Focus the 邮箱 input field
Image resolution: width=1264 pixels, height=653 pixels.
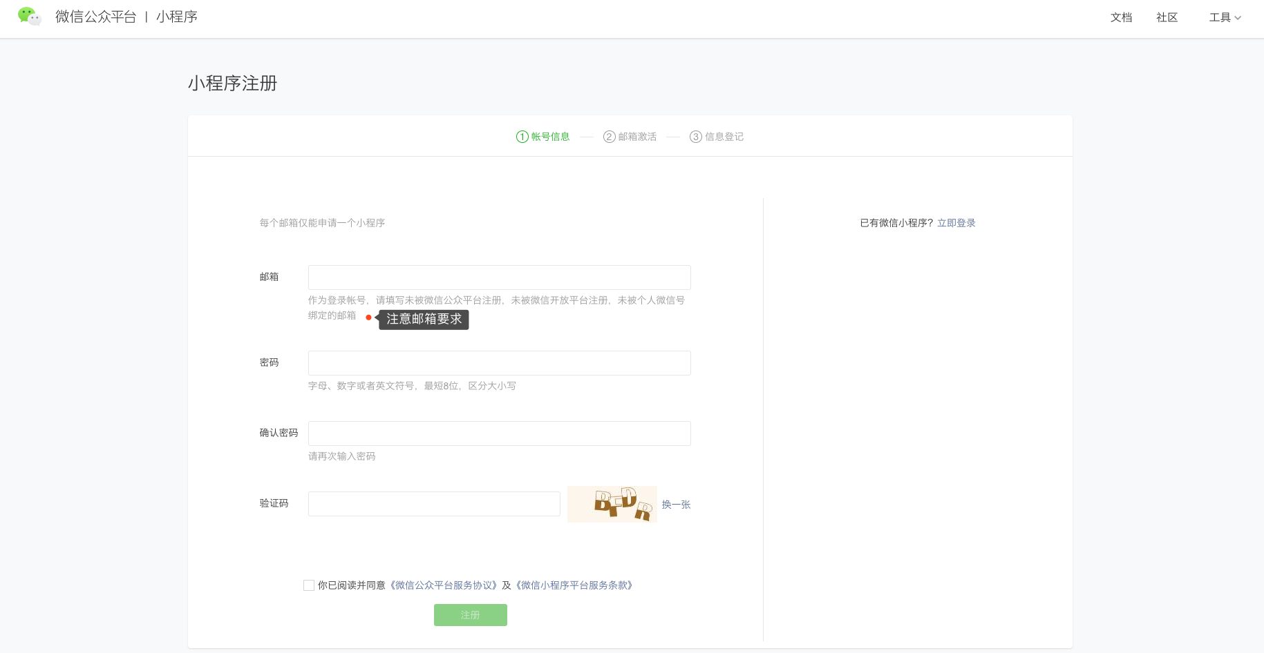pyautogui.click(x=500, y=277)
